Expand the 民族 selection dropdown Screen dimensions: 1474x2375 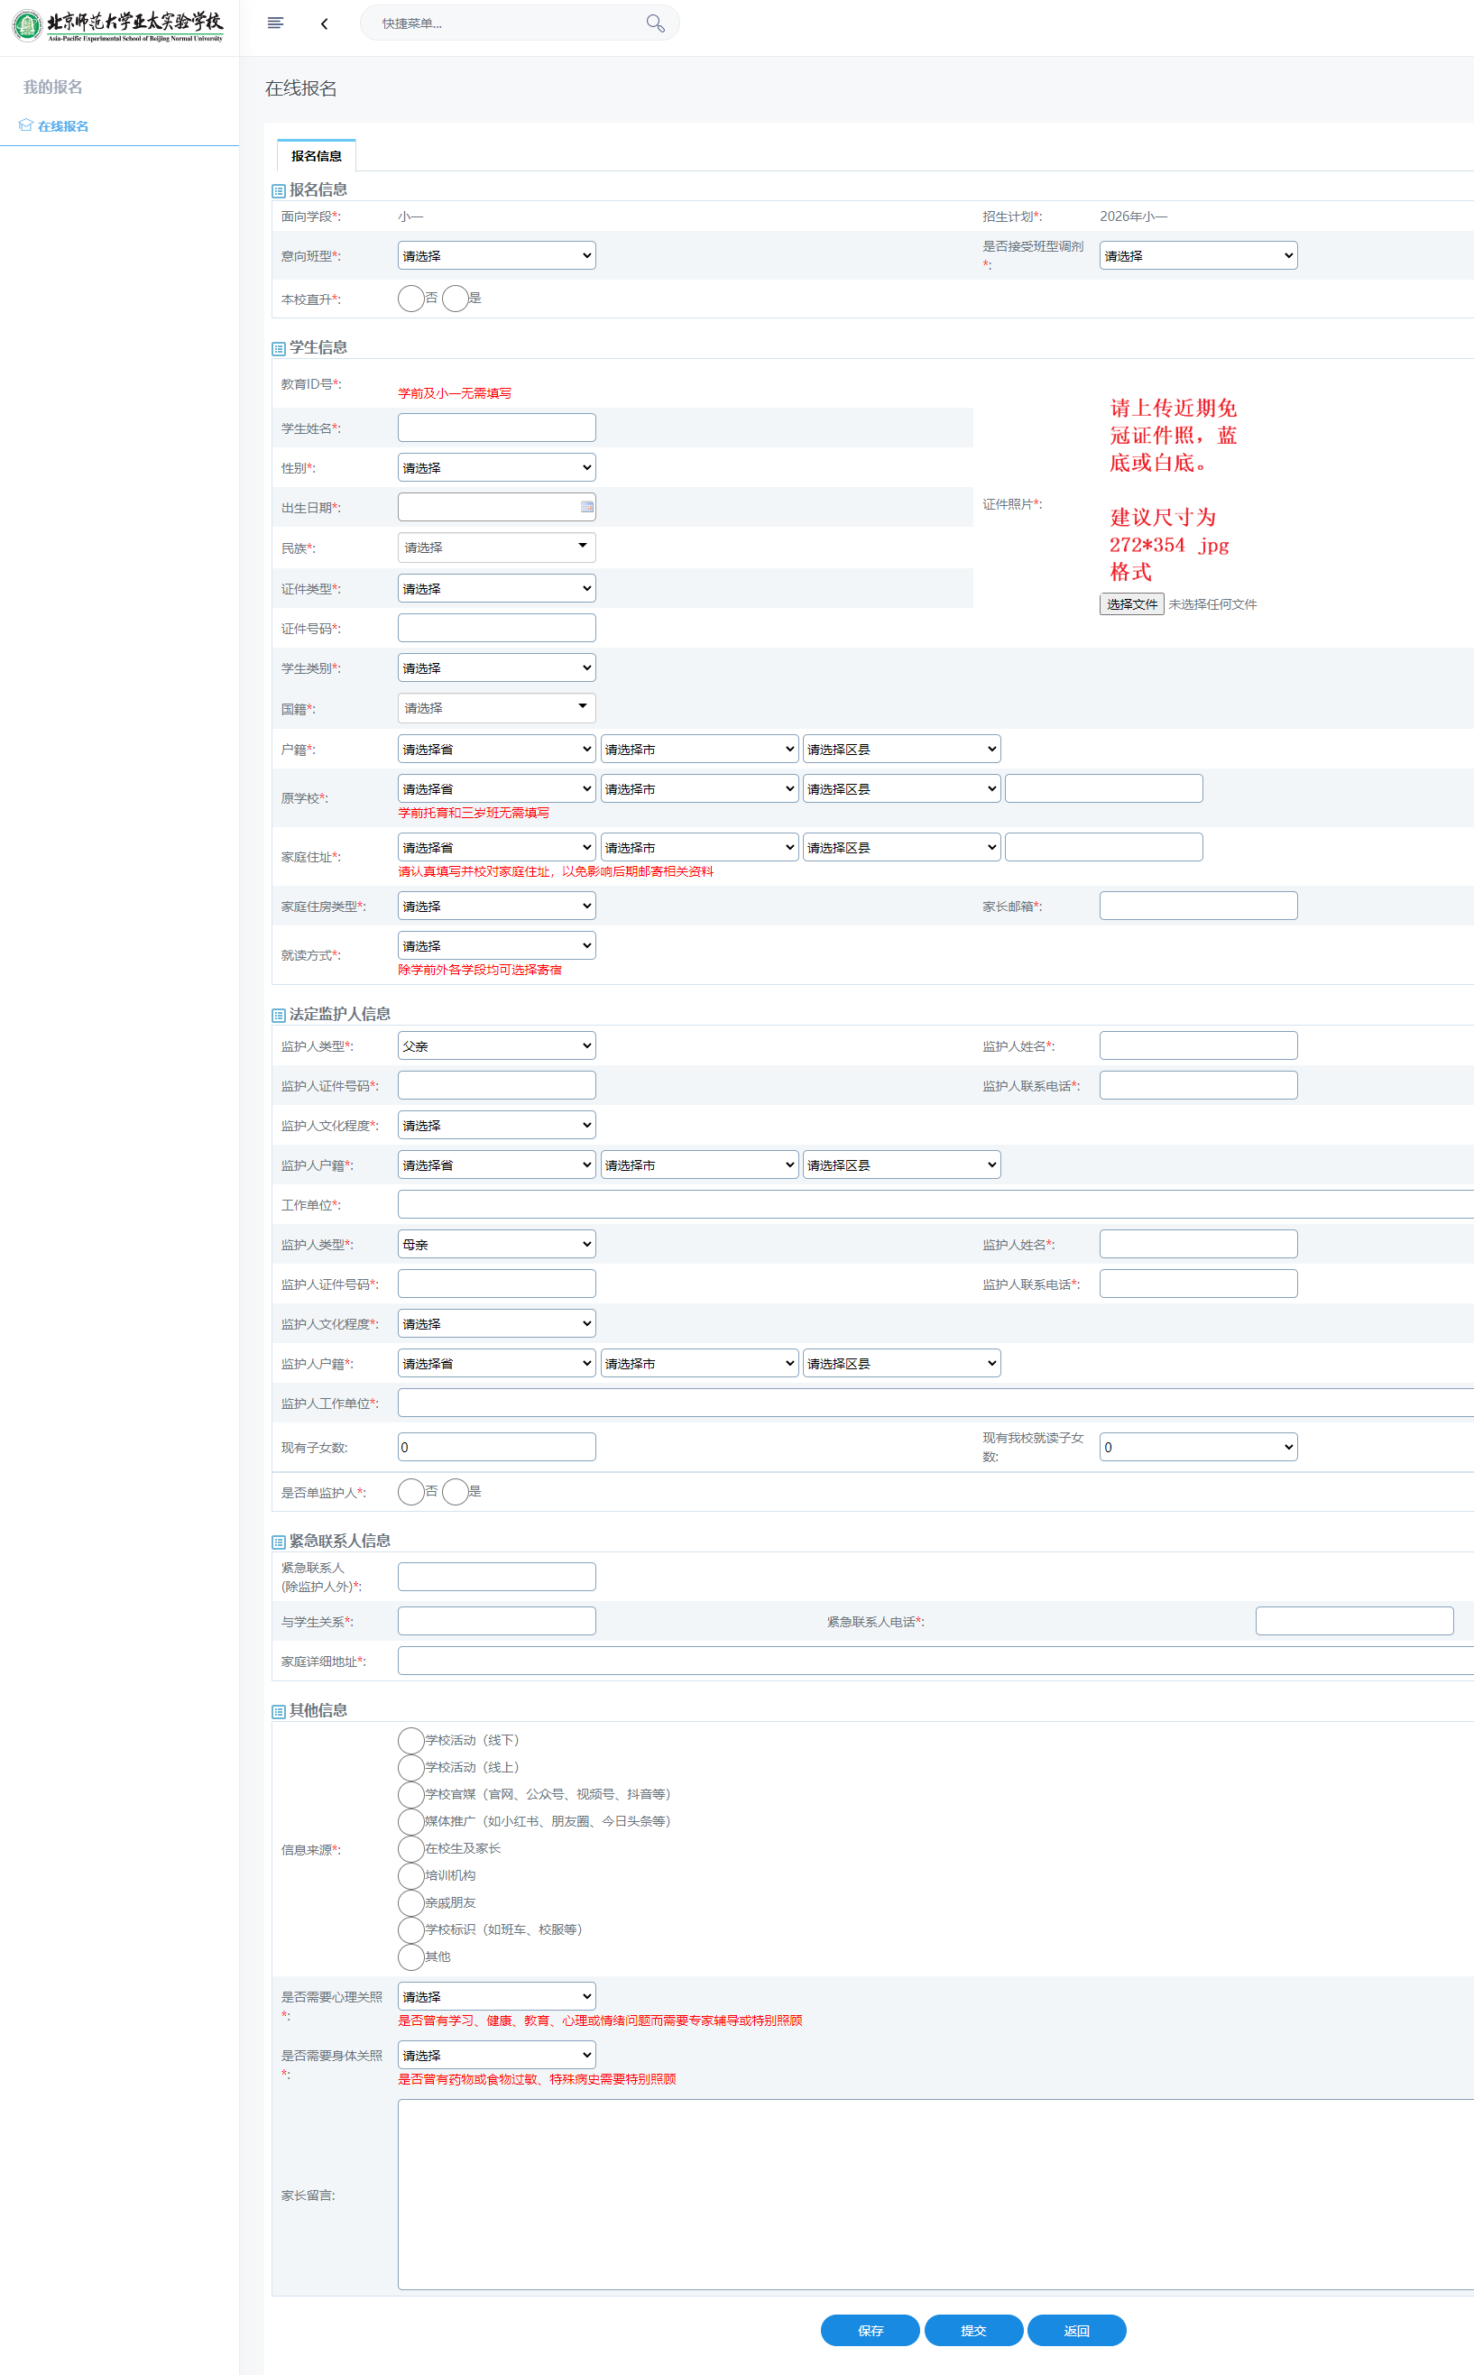(x=496, y=548)
